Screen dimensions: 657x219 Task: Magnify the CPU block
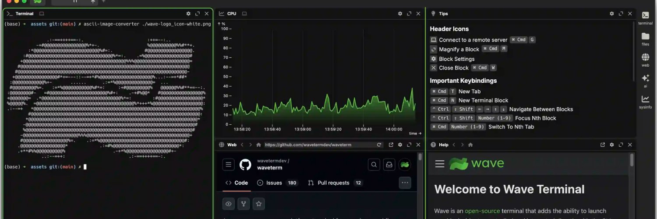[x=409, y=14]
